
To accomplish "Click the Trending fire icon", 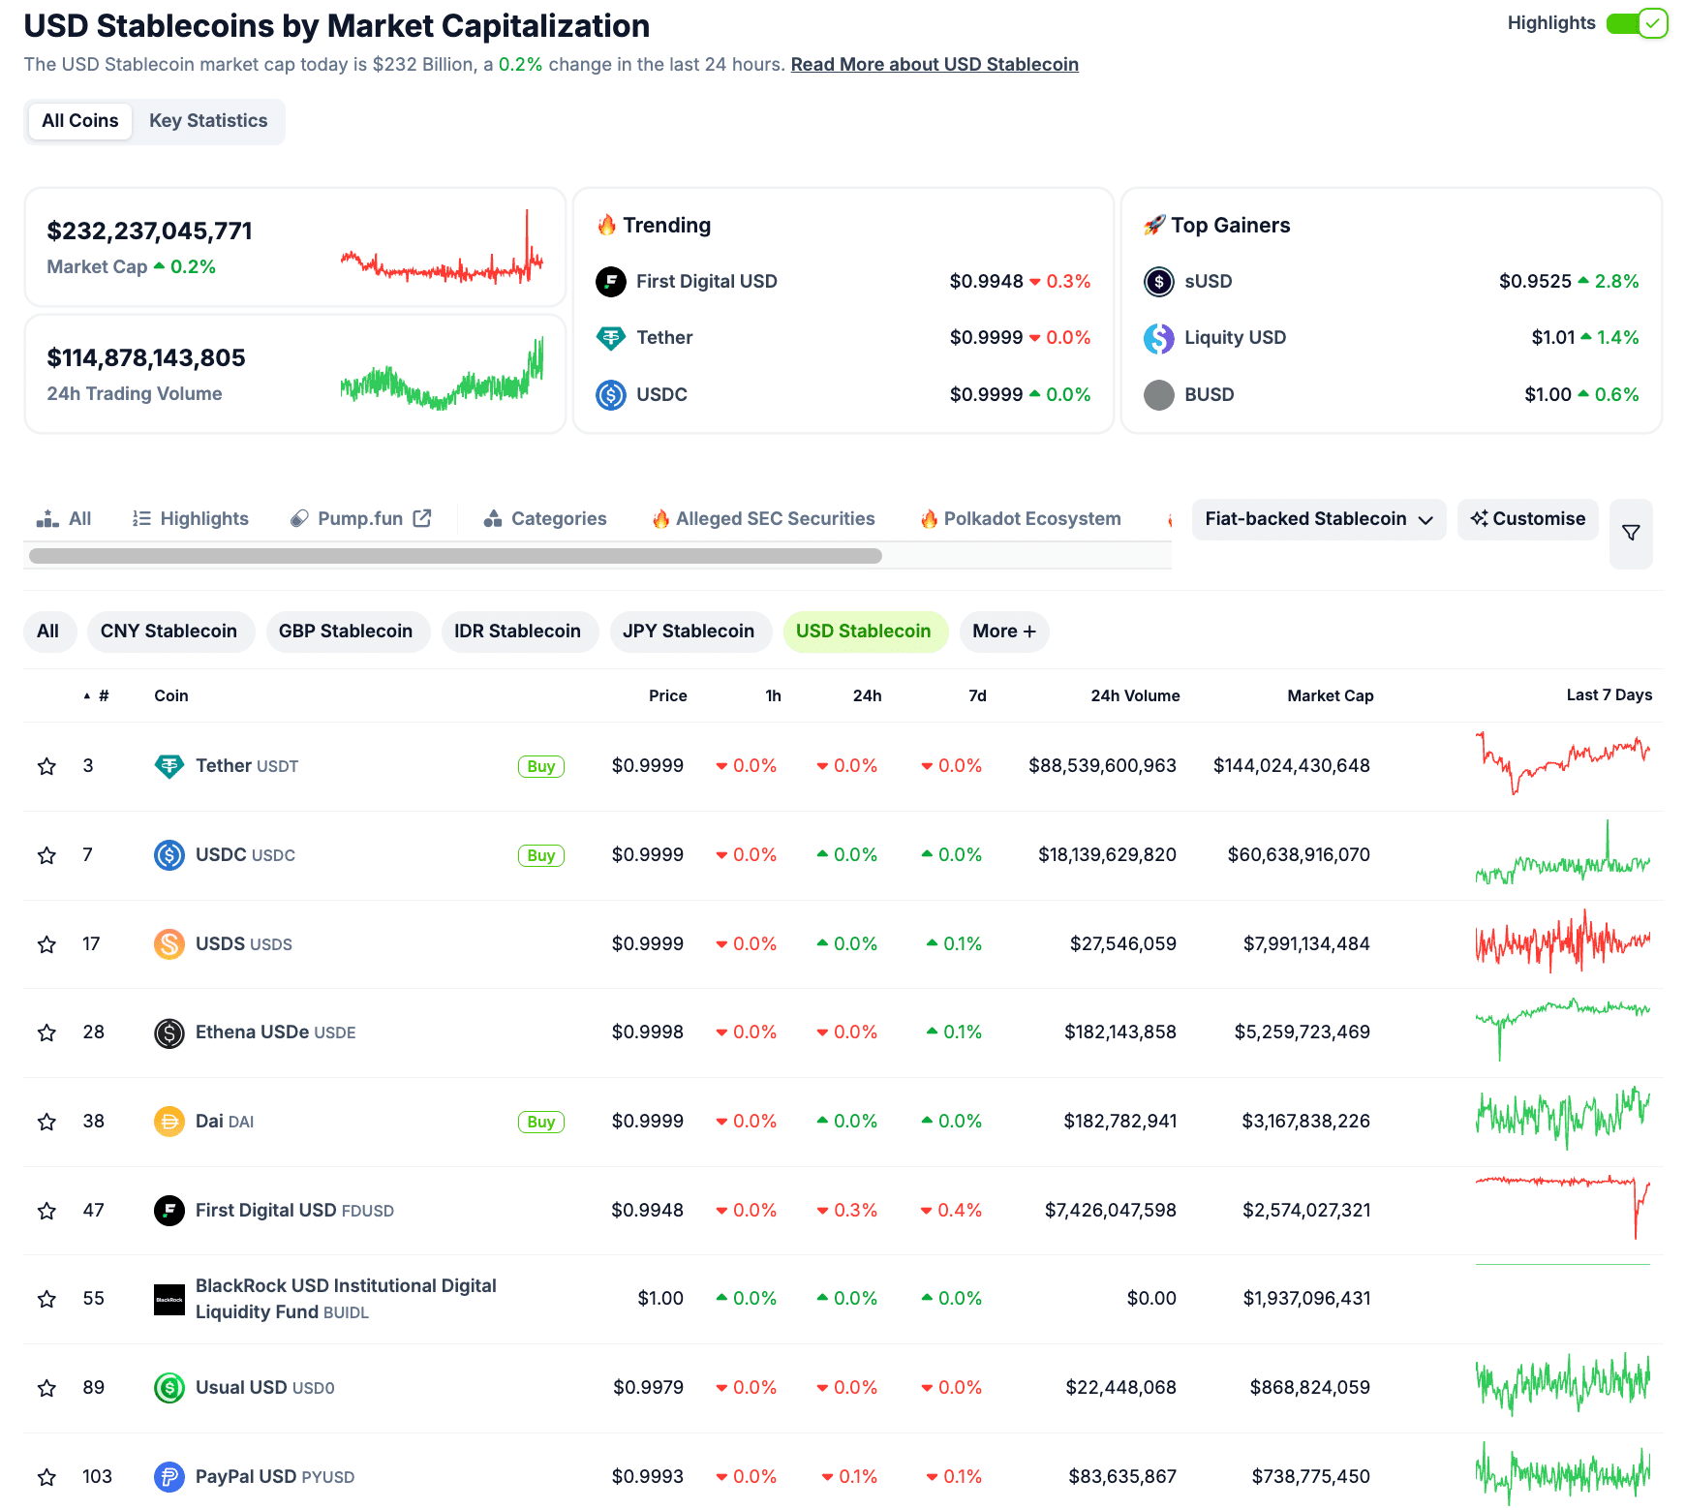I will coord(607,225).
